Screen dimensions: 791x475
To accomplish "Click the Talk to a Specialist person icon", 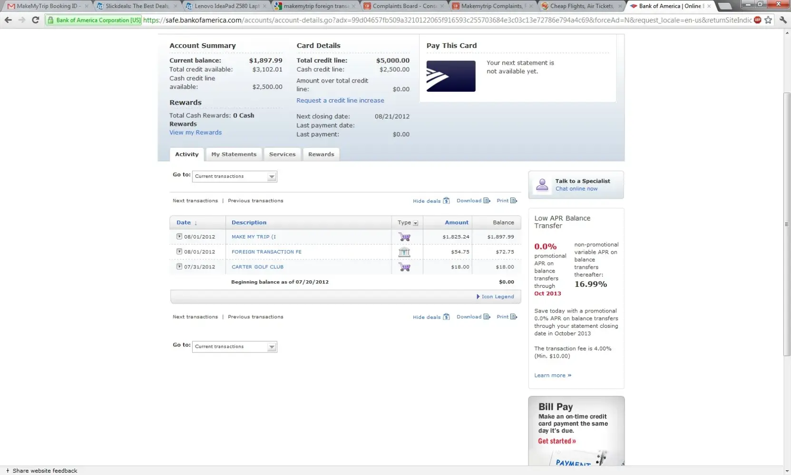I will [x=542, y=185].
